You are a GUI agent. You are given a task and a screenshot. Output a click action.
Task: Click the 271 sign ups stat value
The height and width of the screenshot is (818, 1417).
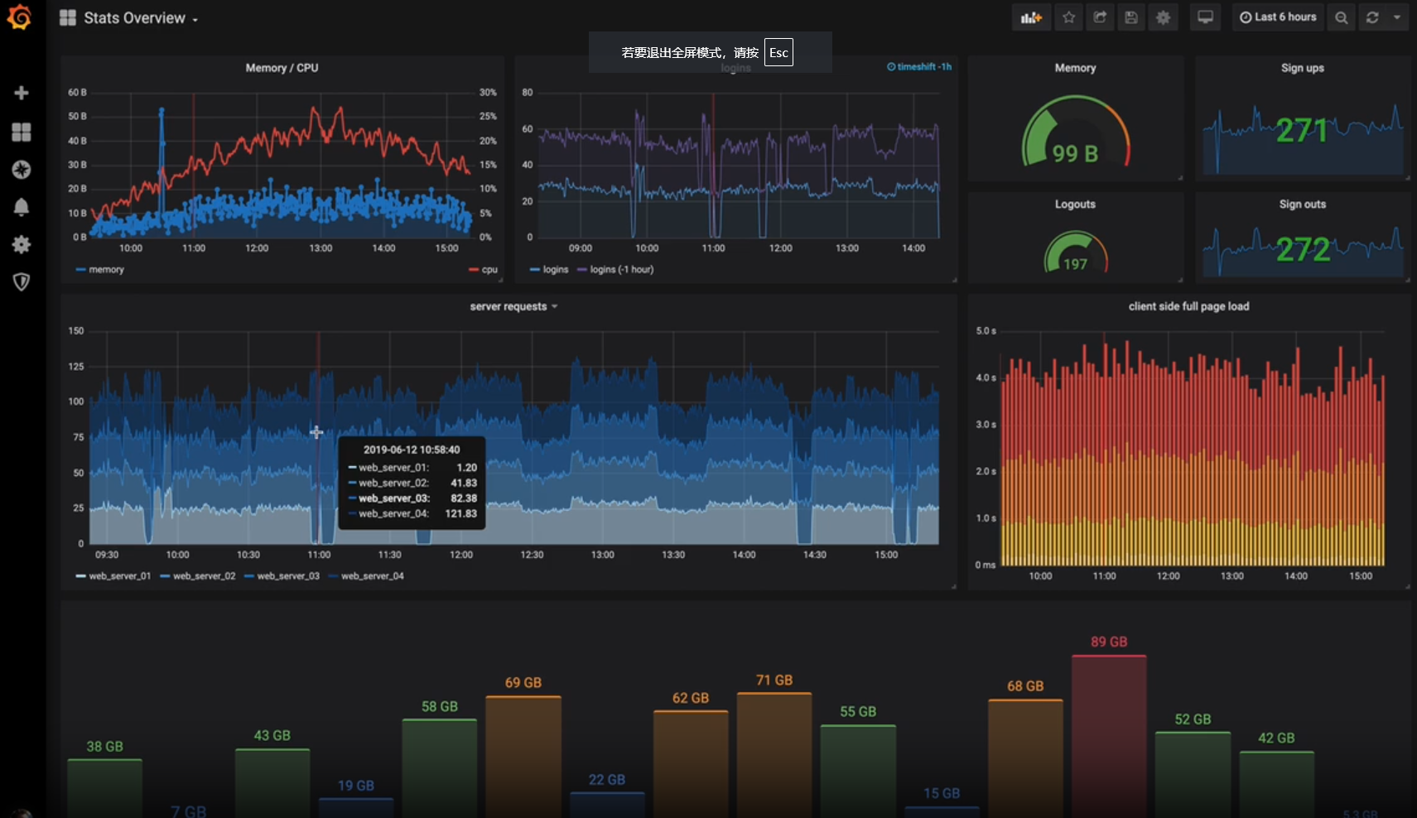pyautogui.click(x=1302, y=131)
